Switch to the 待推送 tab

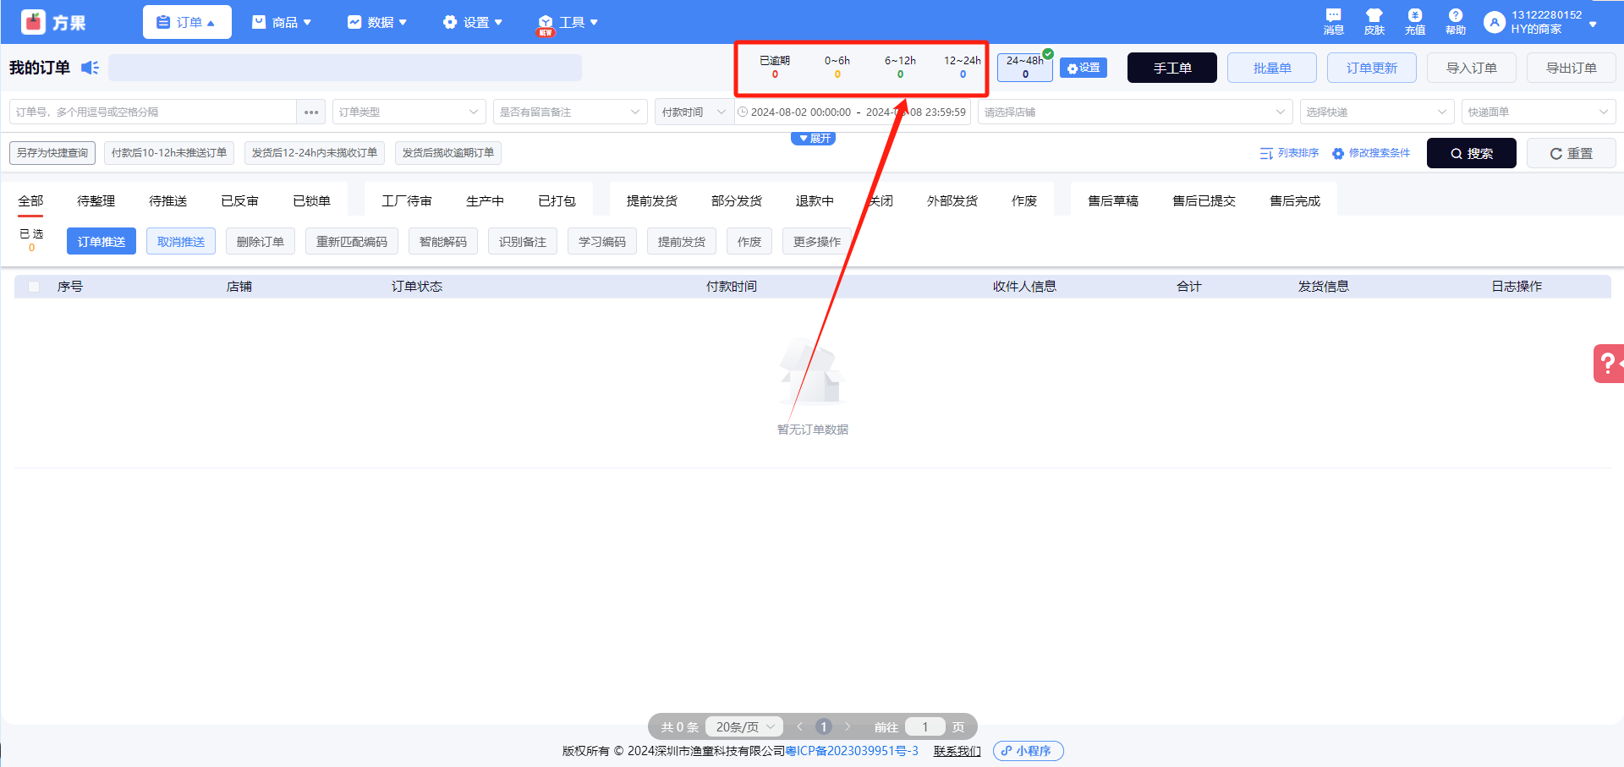click(x=167, y=201)
